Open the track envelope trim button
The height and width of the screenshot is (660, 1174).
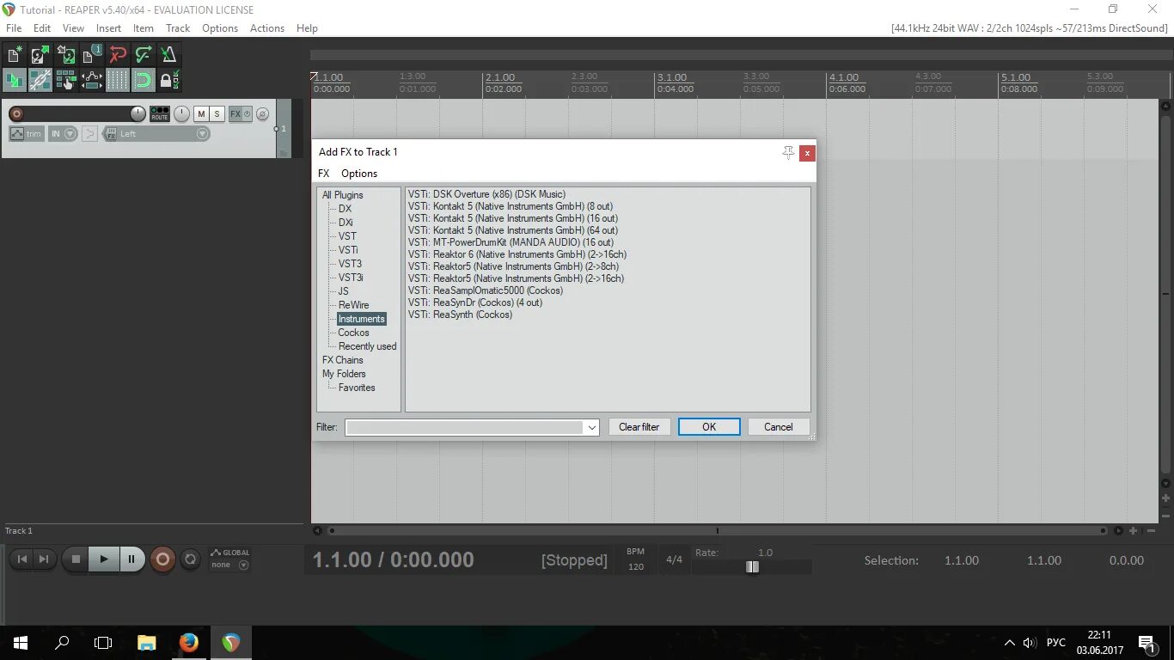tap(26, 133)
